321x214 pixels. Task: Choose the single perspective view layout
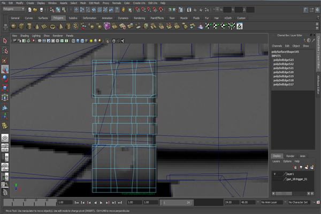coord(5,138)
